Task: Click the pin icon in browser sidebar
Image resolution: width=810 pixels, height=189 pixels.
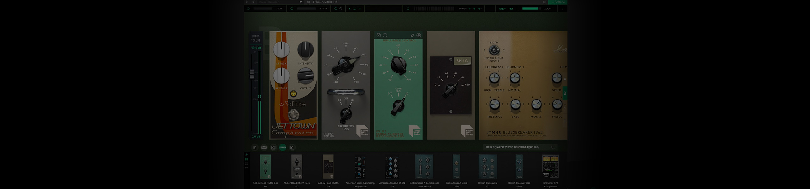Action: pos(246,155)
